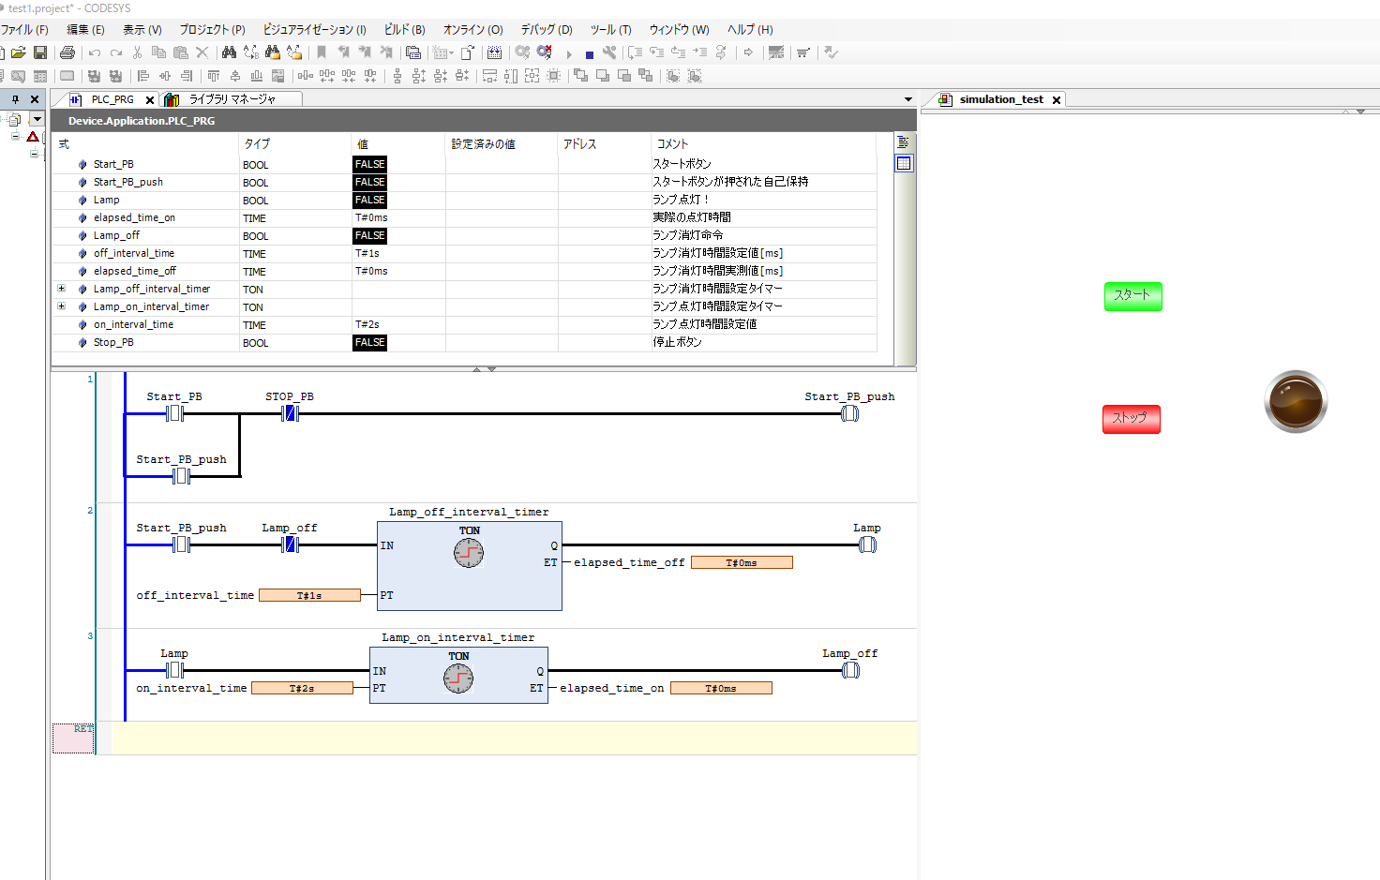Click the align left visualization icon

pos(143,76)
